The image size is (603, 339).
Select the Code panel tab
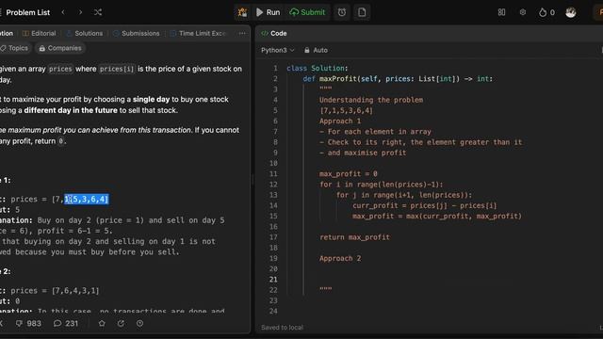274,34
